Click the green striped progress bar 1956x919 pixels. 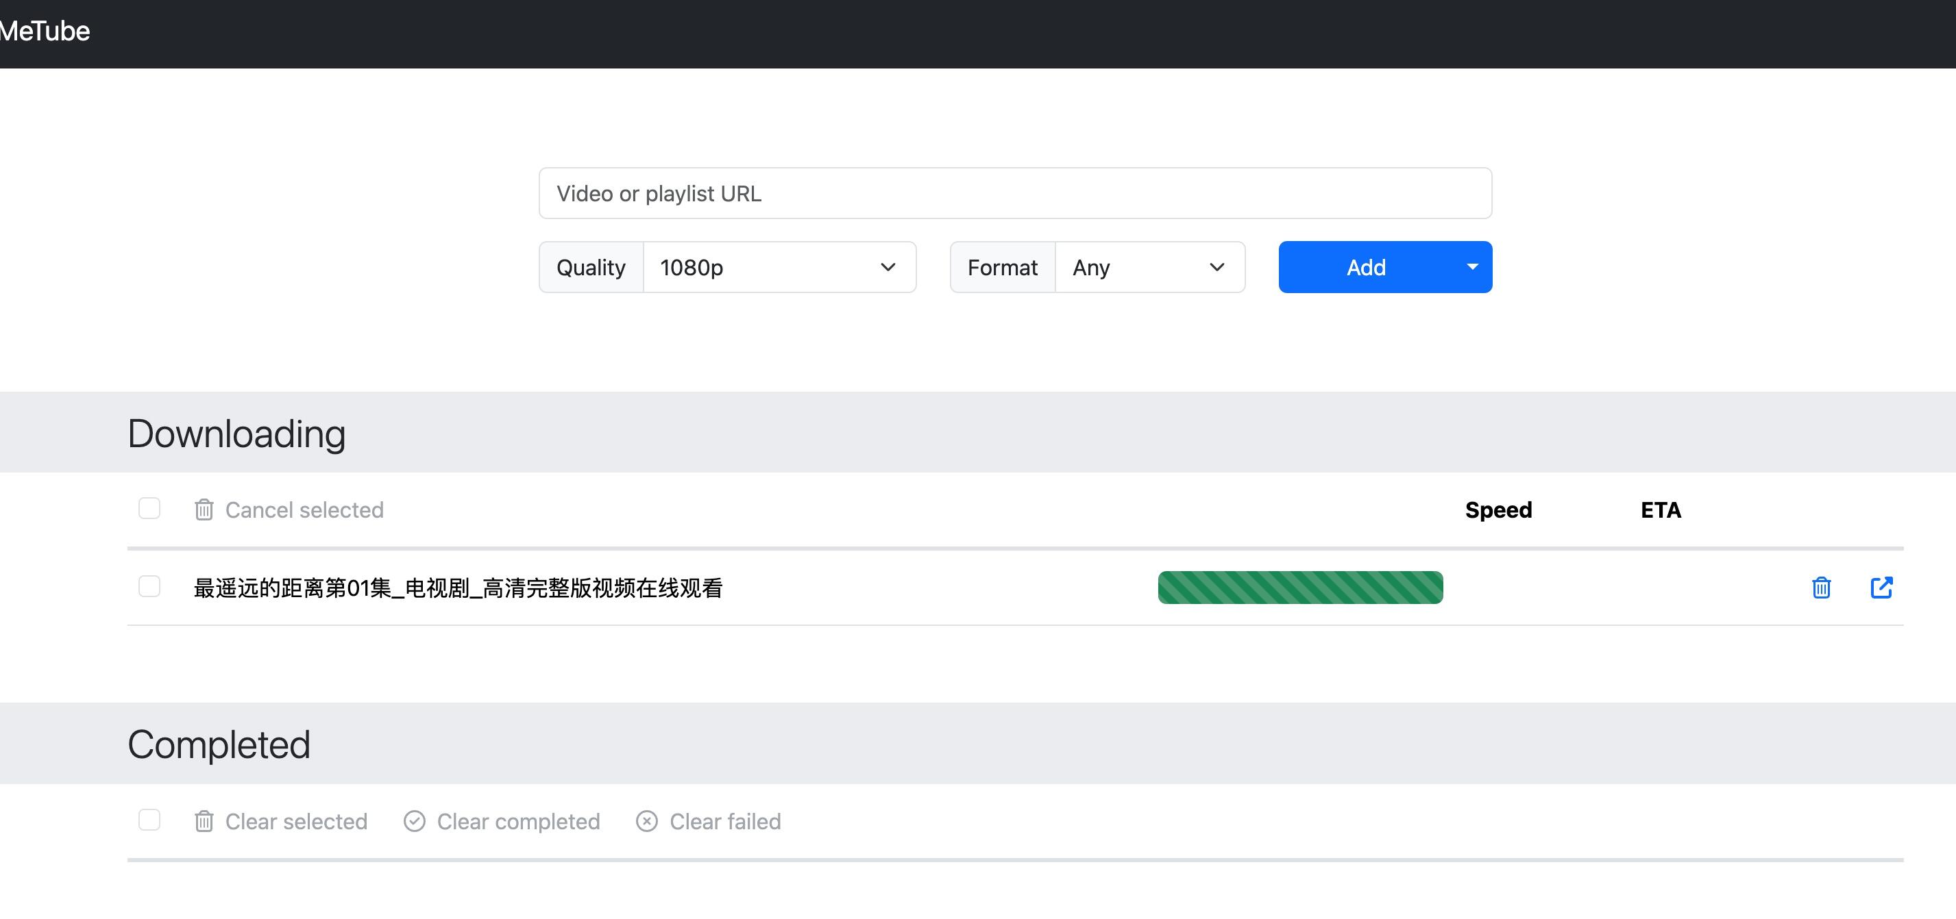(x=1300, y=588)
